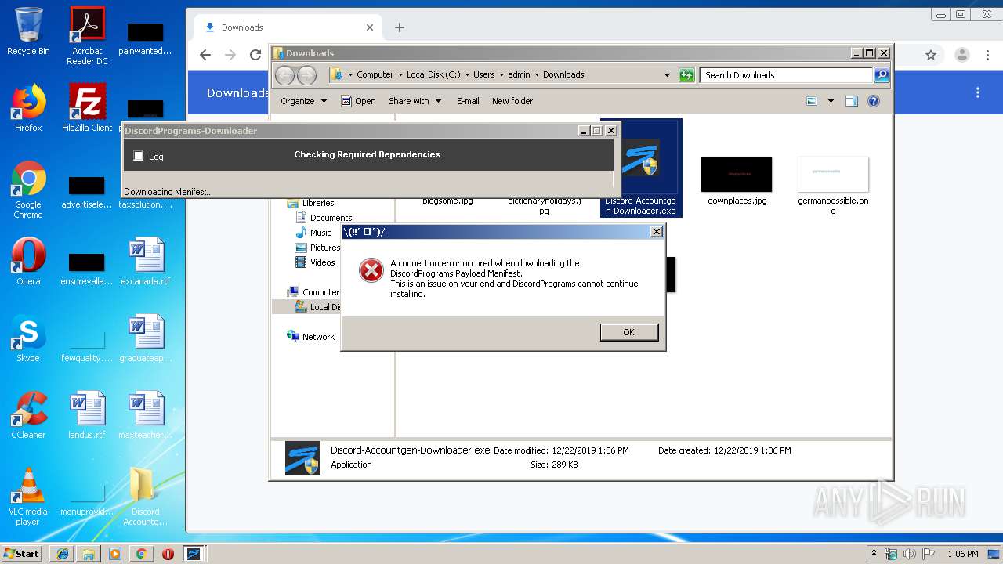Open the Recycle Bin desktop icon
This screenshot has height=564, width=1003.
28,31
